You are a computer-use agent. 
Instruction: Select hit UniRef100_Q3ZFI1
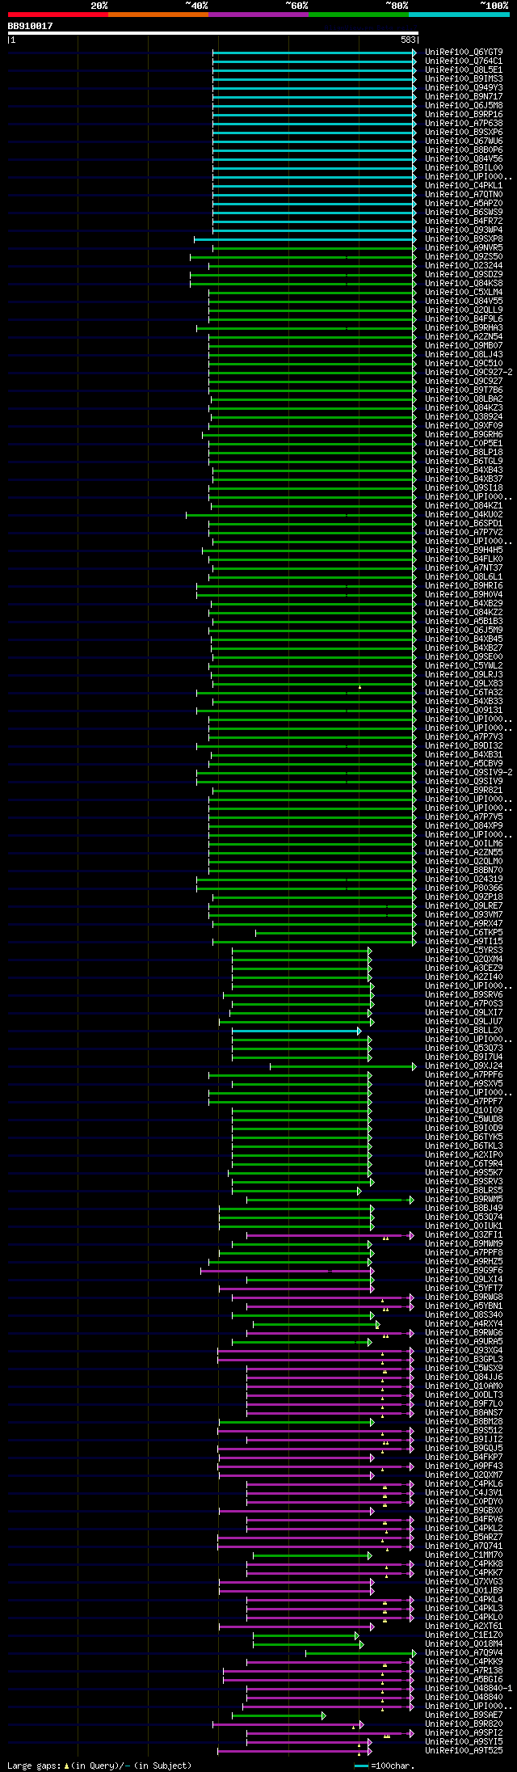coord(464,1234)
